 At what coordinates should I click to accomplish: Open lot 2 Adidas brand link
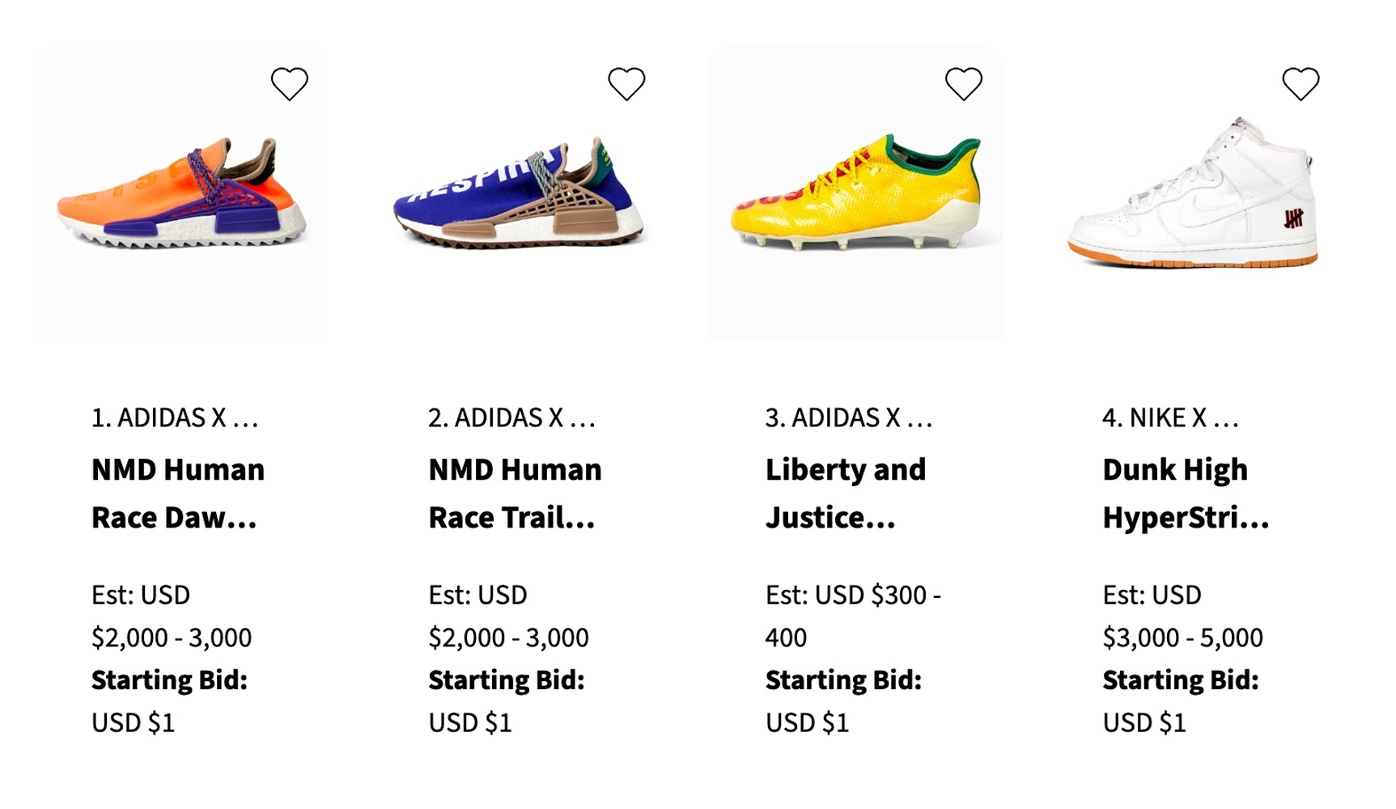click(511, 417)
